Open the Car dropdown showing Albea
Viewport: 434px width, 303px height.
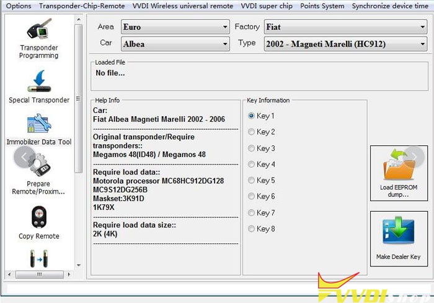[x=175, y=44]
